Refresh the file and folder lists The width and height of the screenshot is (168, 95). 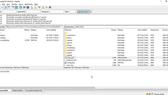click(21, 7)
